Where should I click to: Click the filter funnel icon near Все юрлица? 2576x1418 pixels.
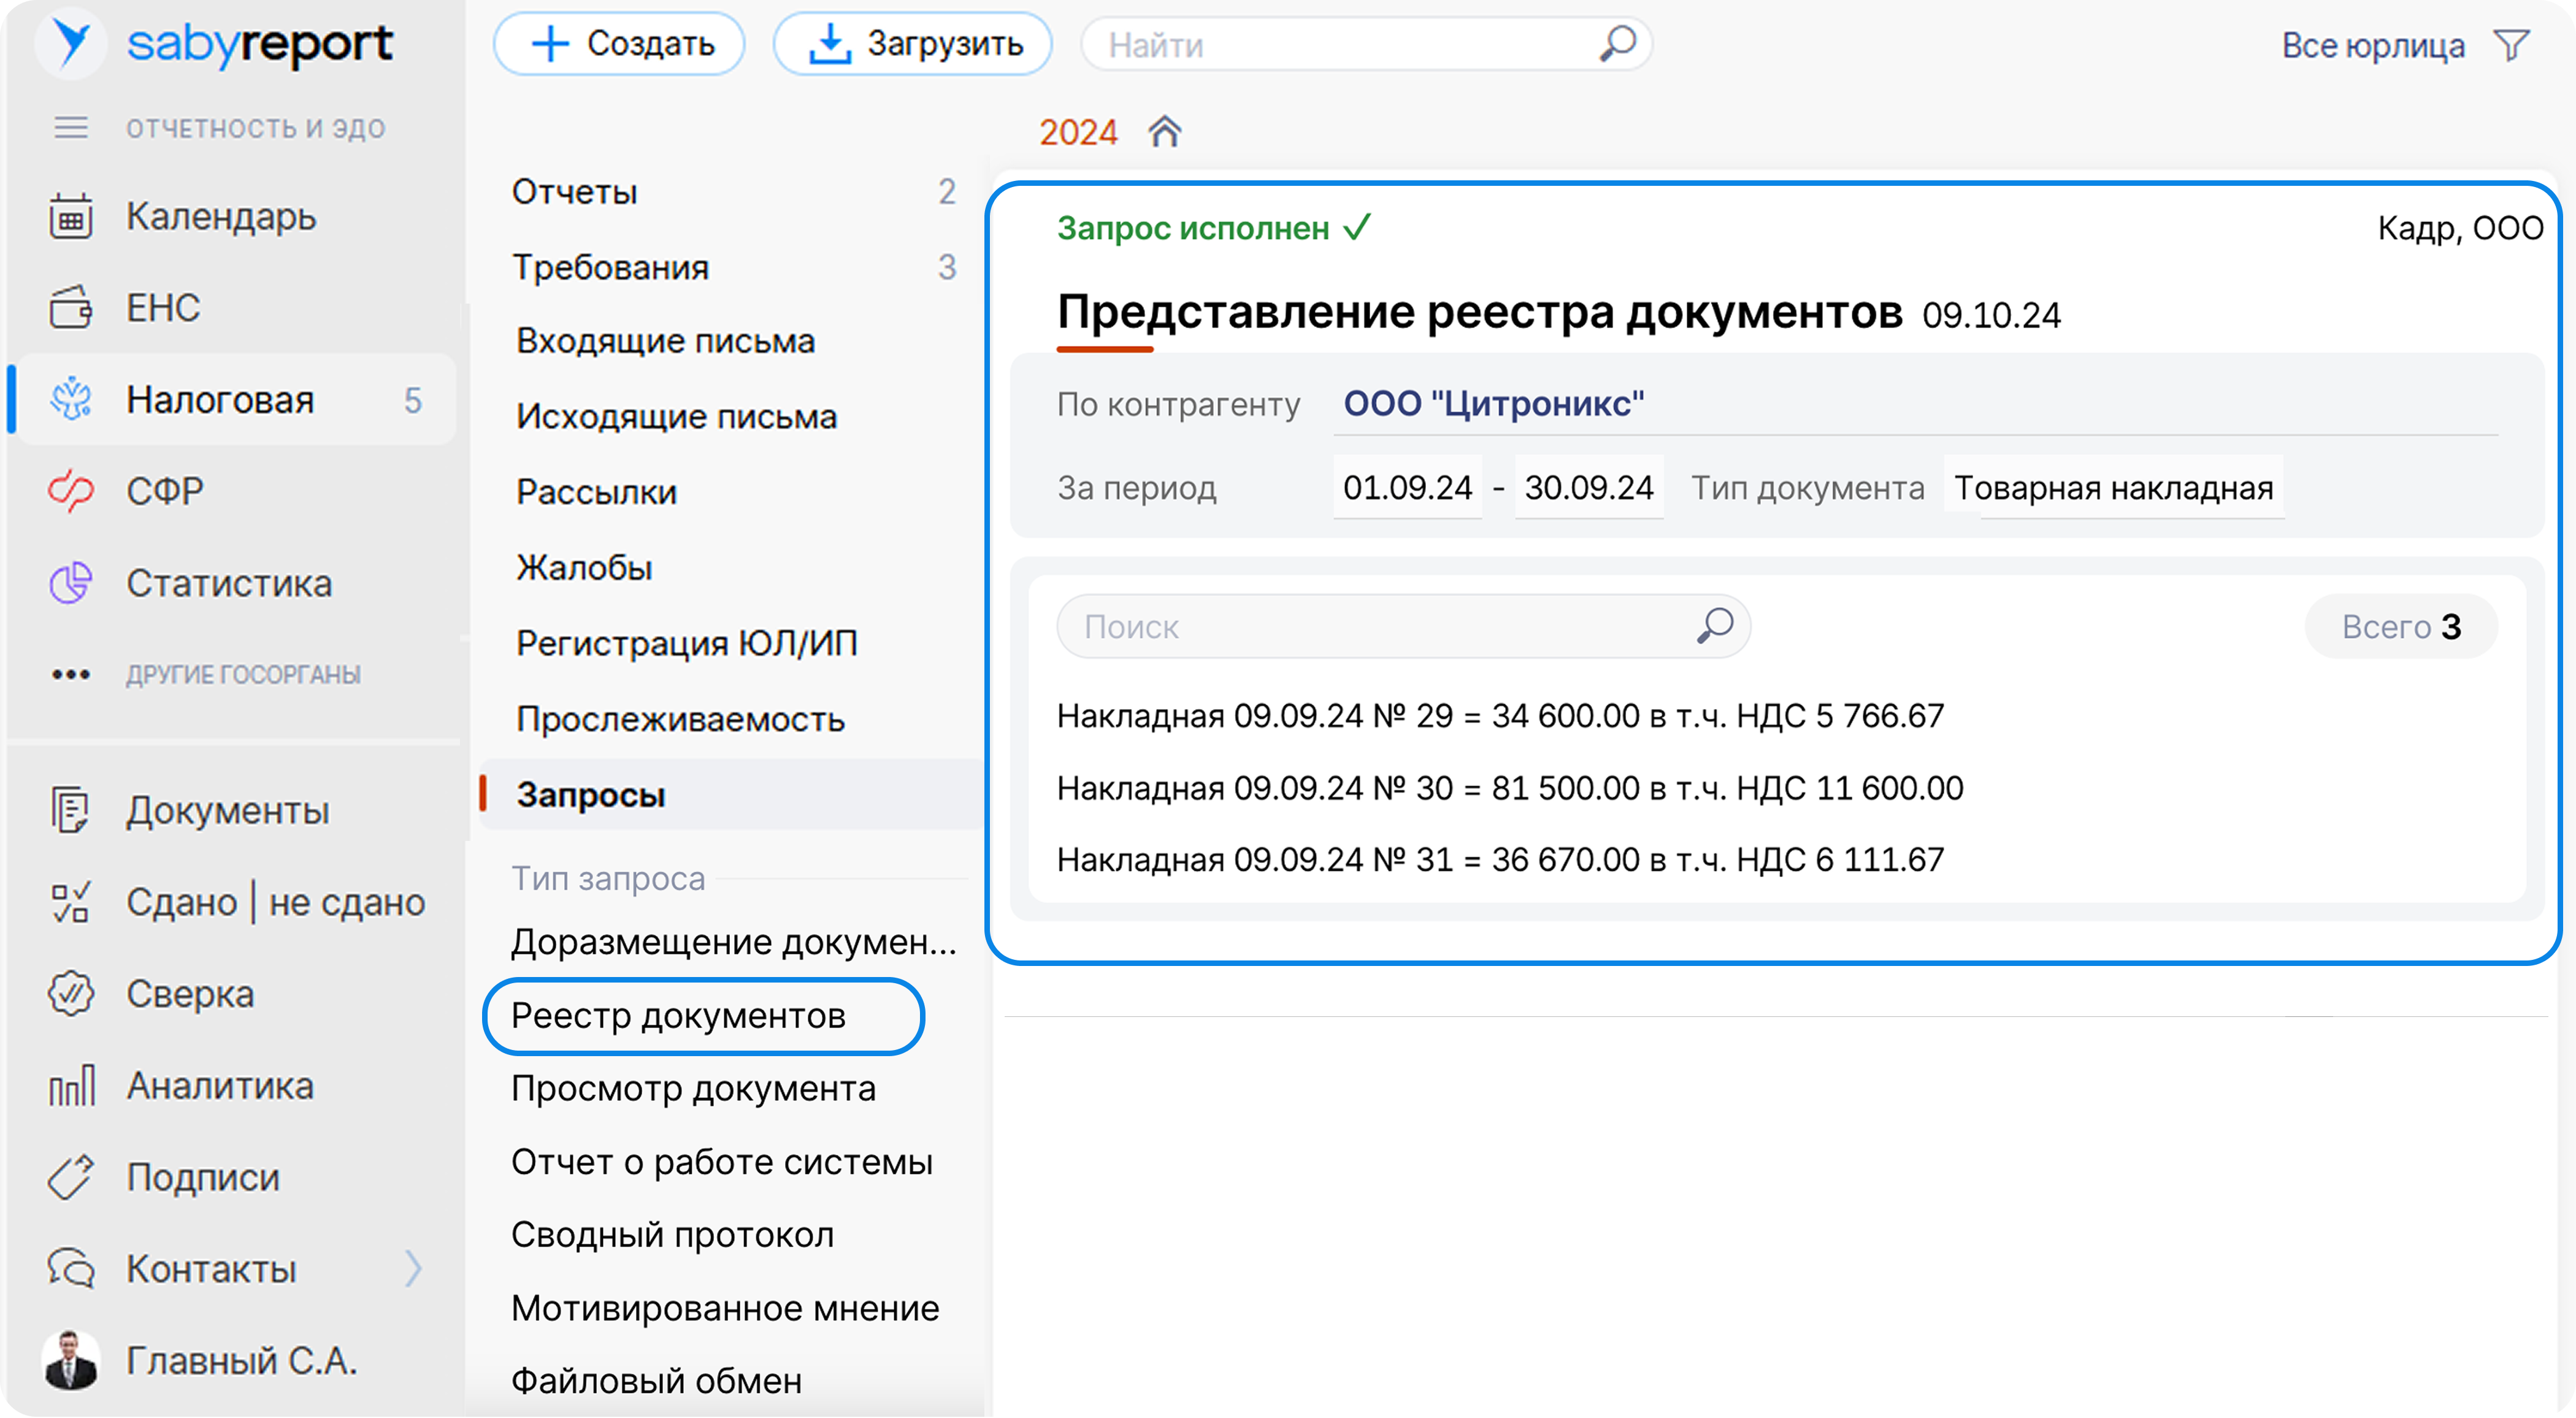(x=2511, y=46)
